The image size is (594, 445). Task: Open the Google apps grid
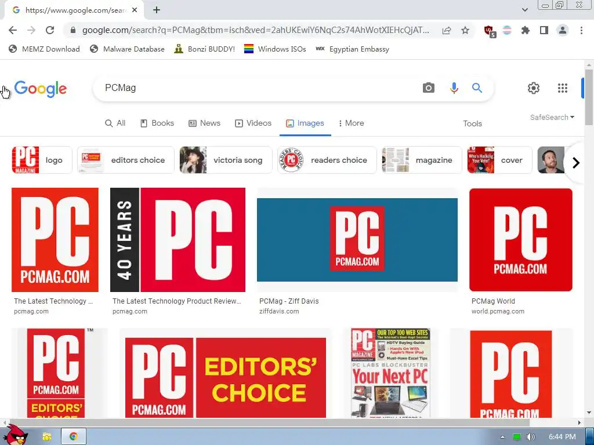coord(563,88)
